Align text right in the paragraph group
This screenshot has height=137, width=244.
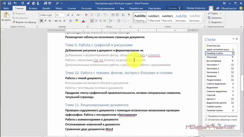(x=101, y=21)
